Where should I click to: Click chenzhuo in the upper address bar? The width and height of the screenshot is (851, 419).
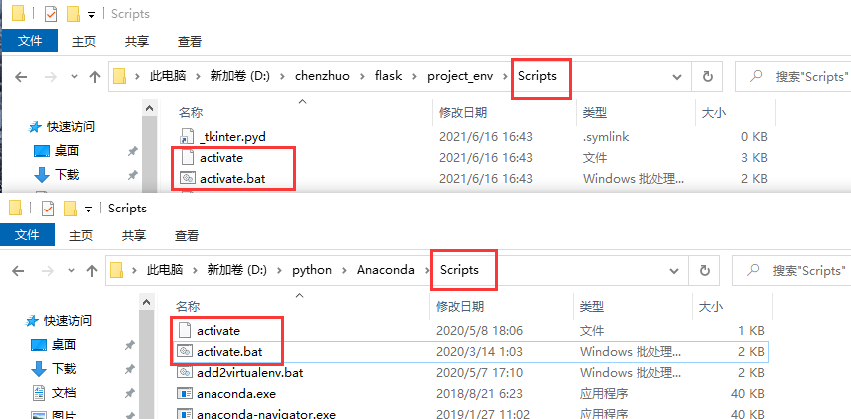pos(321,76)
